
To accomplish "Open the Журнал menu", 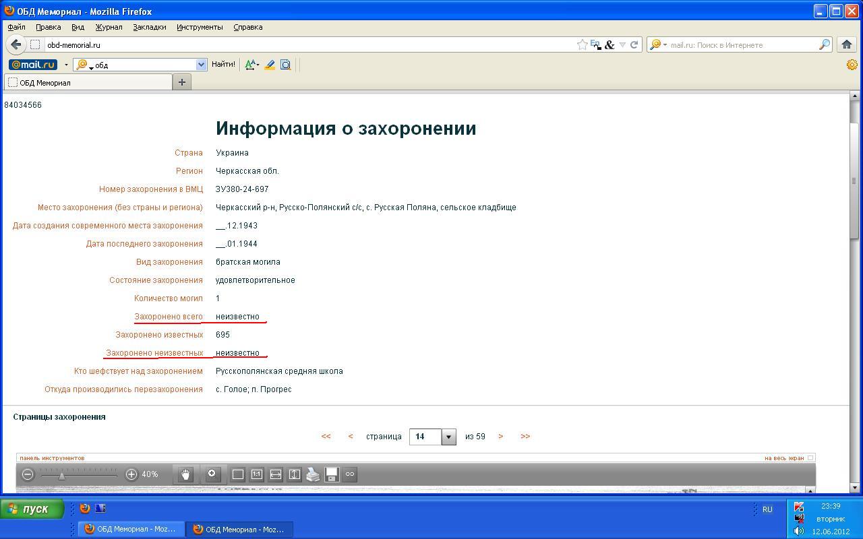I will pyautogui.click(x=109, y=27).
